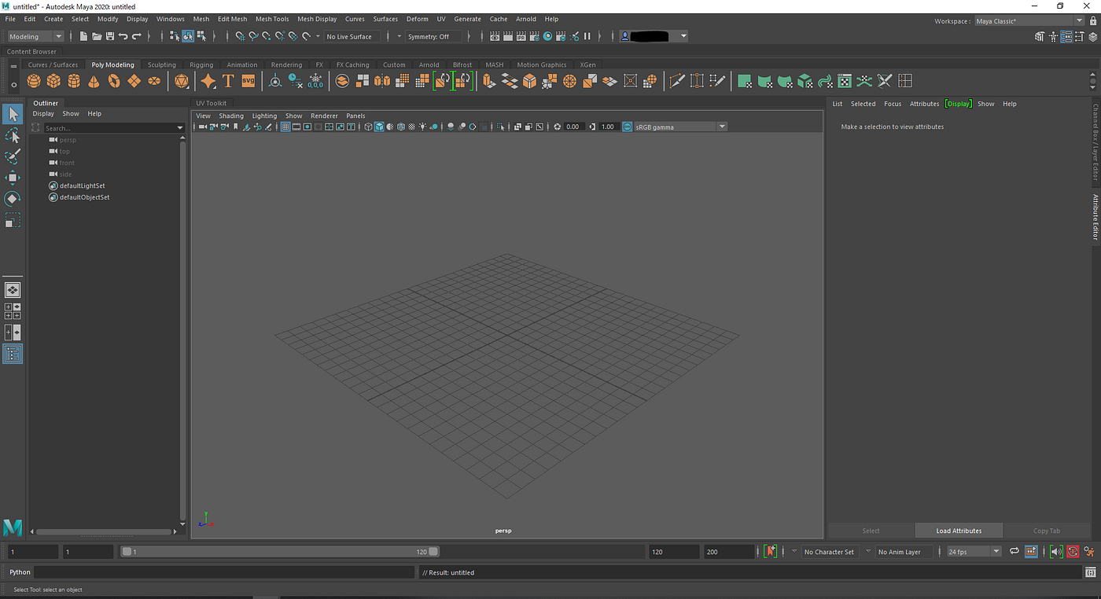Switch to the Sculpting shelf tab

point(162,65)
